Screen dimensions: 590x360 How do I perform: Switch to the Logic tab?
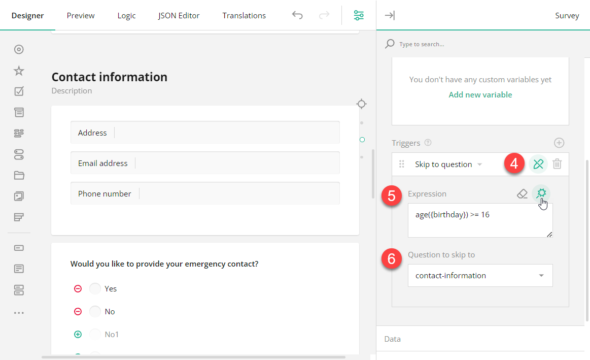[126, 15]
